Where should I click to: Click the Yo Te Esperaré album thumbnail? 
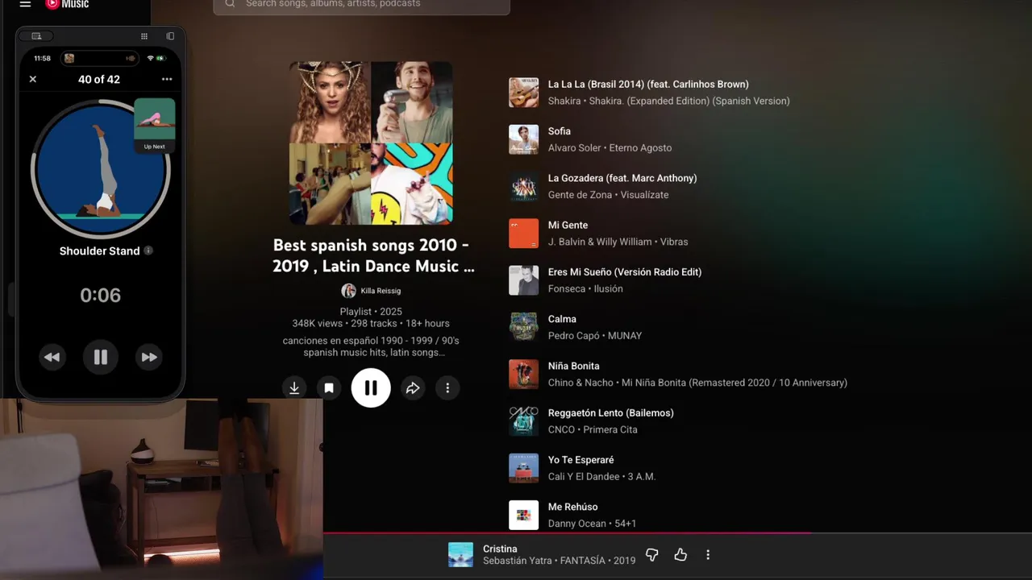tap(523, 468)
